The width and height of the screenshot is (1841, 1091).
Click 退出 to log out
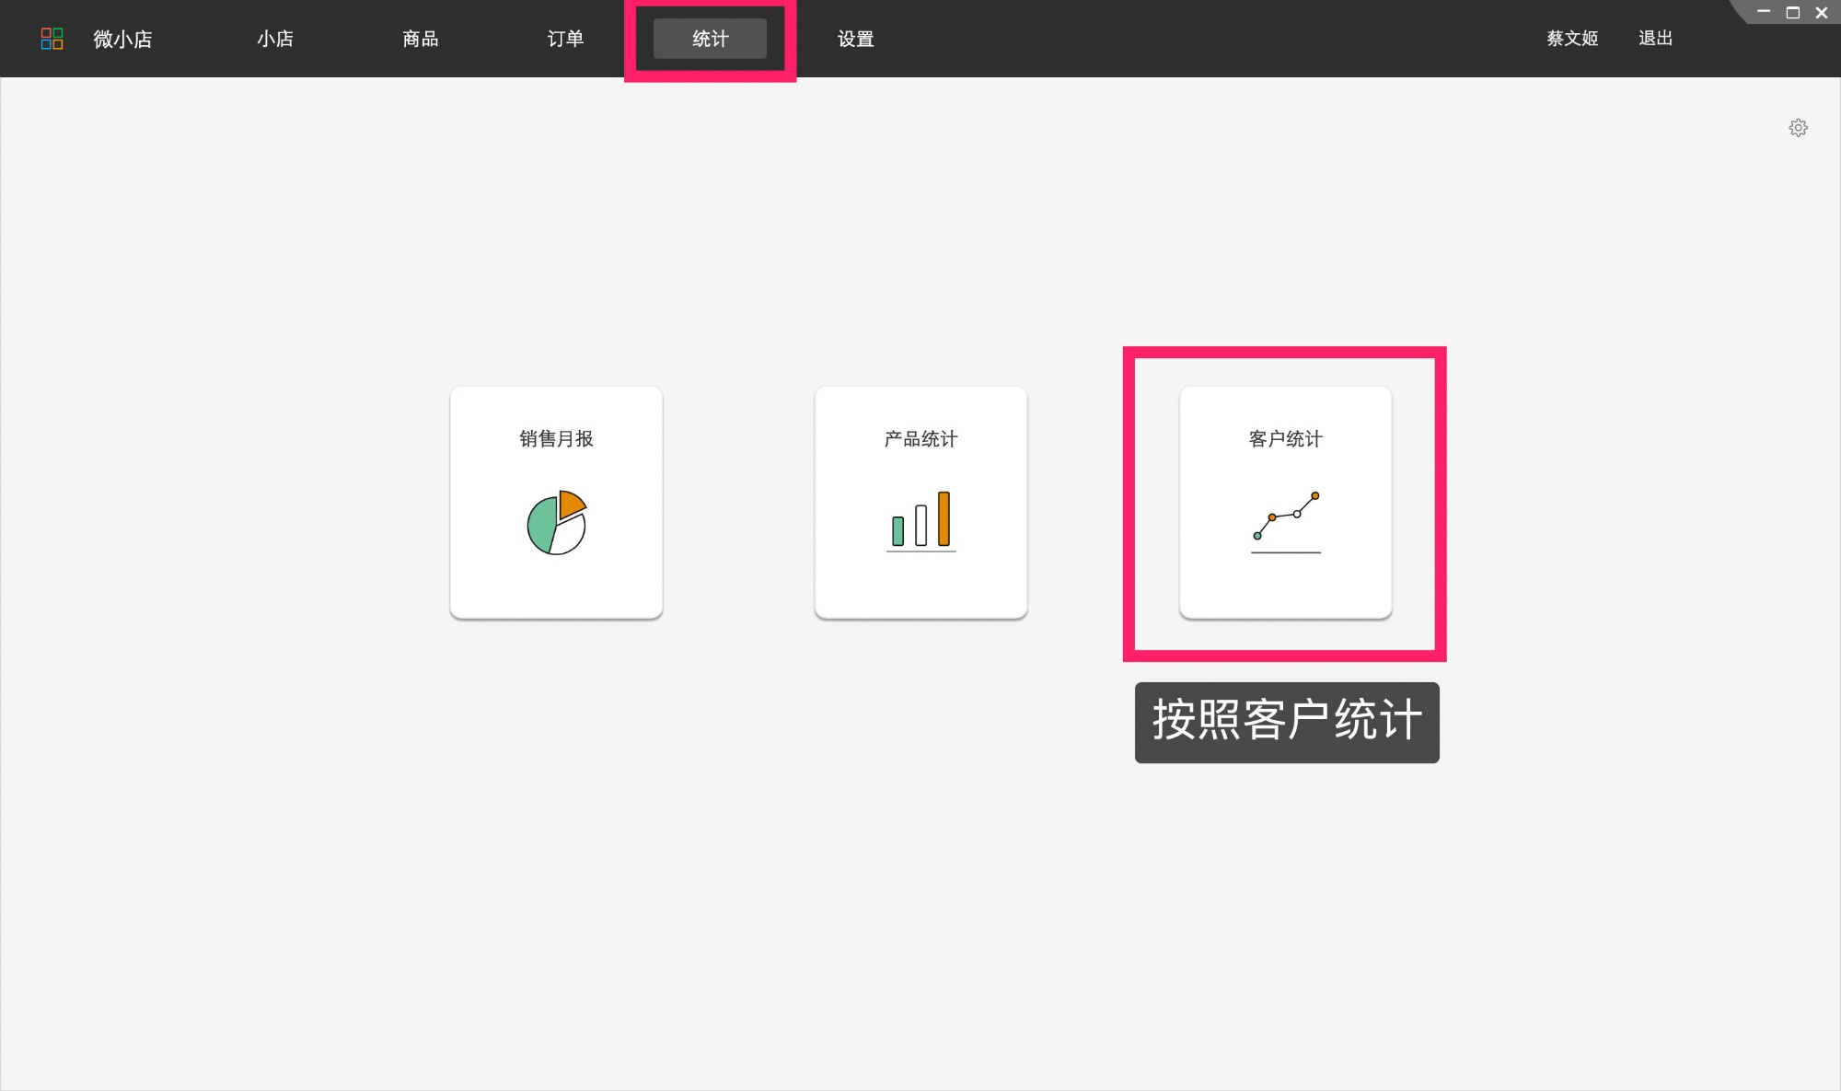tap(1656, 39)
